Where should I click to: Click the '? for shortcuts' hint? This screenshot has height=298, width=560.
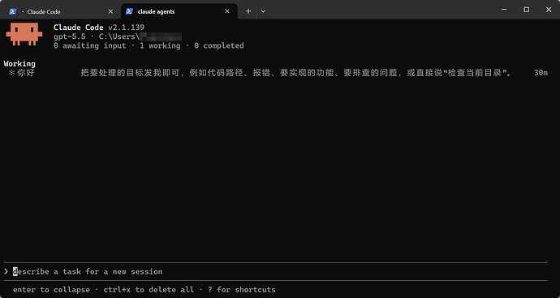pos(241,289)
